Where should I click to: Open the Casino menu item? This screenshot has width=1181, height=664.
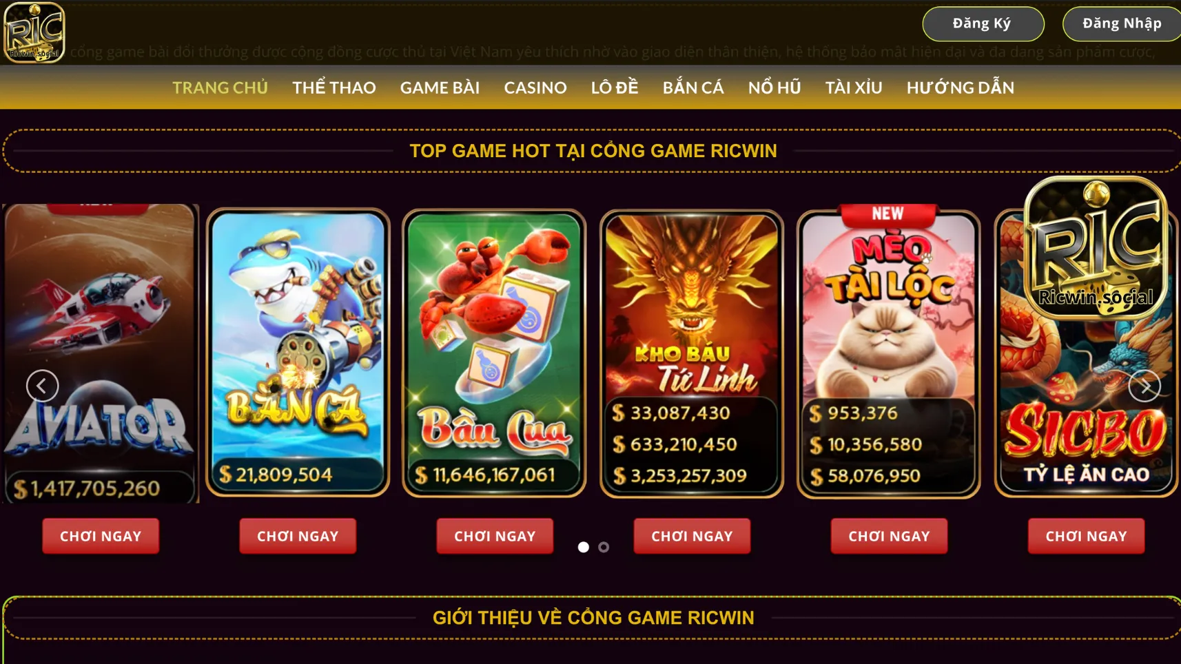tap(535, 87)
